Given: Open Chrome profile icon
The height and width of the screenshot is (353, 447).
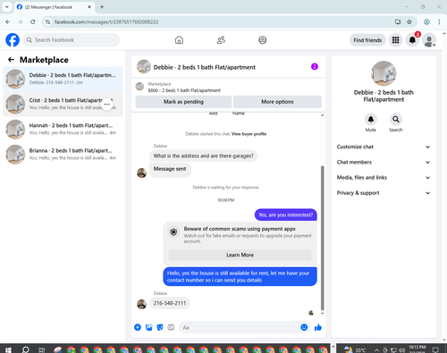Looking at the screenshot, I should pyautogui.click(x=426, y=21).
